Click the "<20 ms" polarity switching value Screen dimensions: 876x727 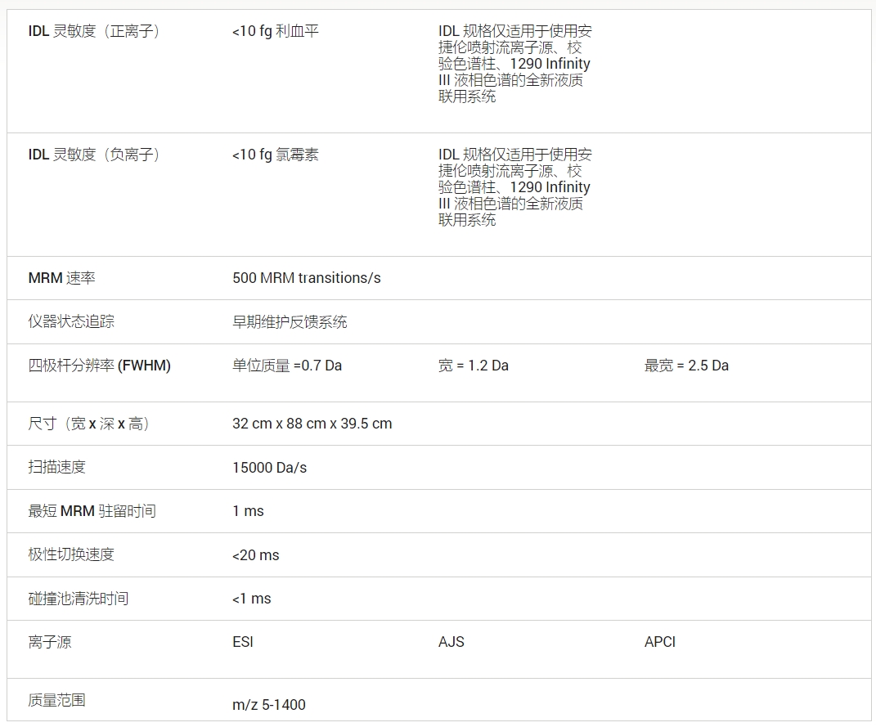(x=255, y=555)
